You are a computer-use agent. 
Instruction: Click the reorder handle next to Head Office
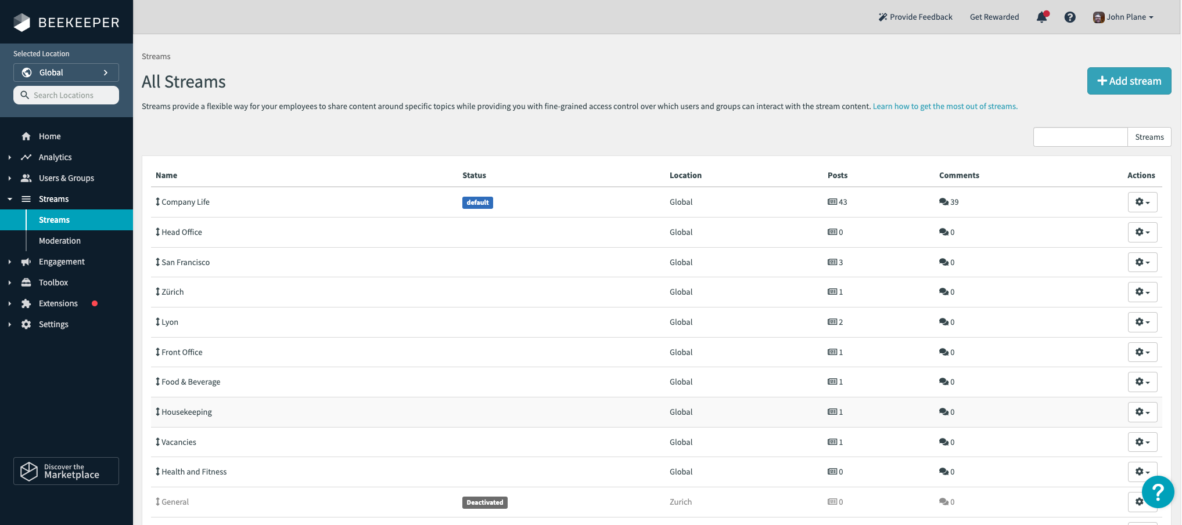157,232
